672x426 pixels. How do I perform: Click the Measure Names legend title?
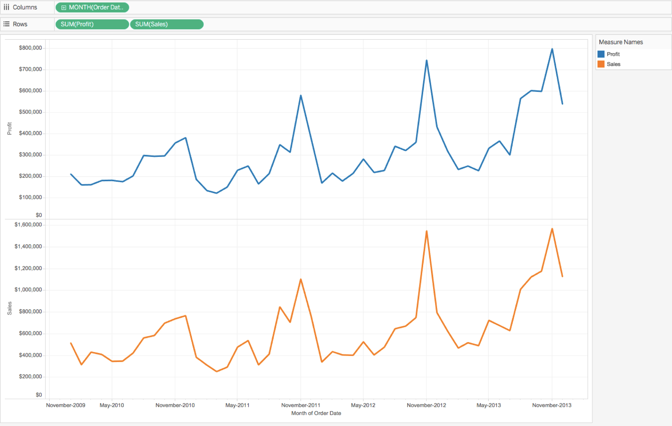pos(620,42)
